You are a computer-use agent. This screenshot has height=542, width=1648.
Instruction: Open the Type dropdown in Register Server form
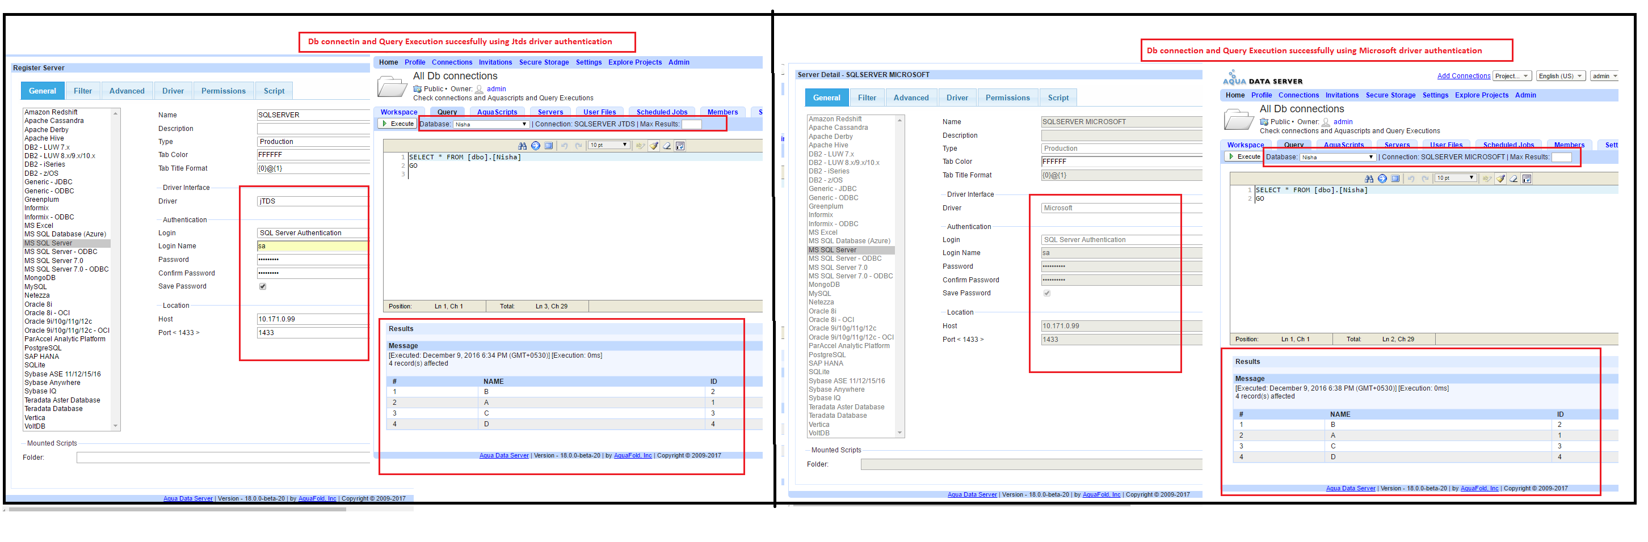click(x=313, y=142)
